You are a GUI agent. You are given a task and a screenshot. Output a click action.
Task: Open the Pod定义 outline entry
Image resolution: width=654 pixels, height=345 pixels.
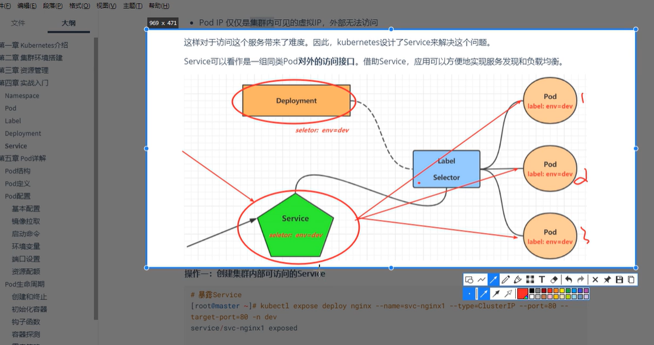click(x=18, y=183)
